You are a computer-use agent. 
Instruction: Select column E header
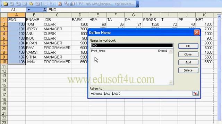coord(98,15)
